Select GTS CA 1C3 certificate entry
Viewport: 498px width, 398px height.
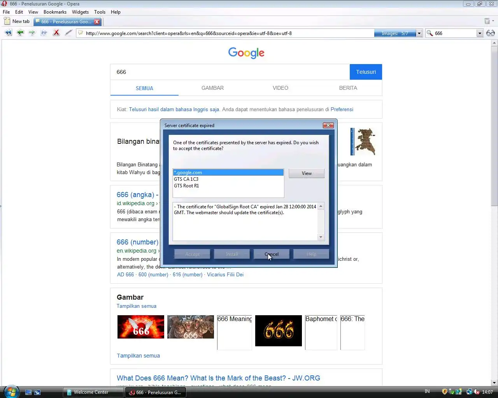pyautogui.click(x=228, y=179)
